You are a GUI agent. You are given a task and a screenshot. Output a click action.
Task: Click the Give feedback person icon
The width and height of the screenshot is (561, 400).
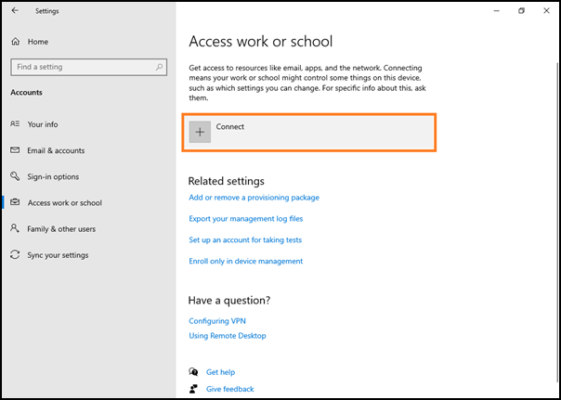[193, 389]
